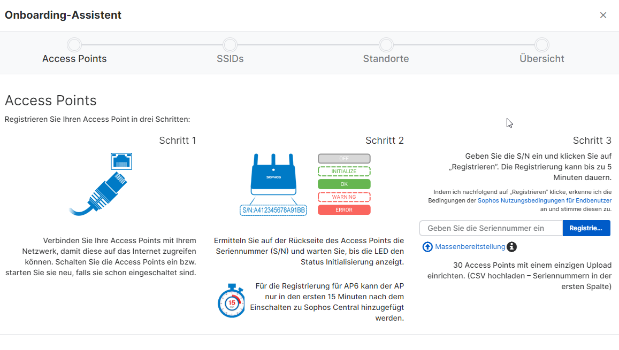Click the ERROR LED status badge
The height and width of the screenshot is (350, 619).
point(344,209)
